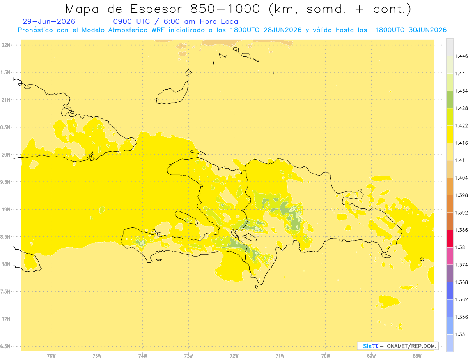Click the '72W' longitude label
The height and width of the screenshot is (361, 468).
point(234,356)
